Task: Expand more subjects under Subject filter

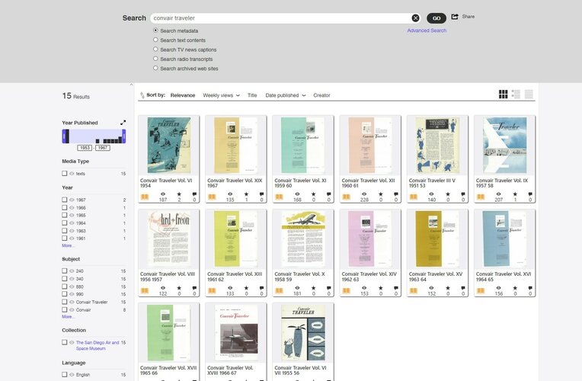Action: click(x=68, y=317)
